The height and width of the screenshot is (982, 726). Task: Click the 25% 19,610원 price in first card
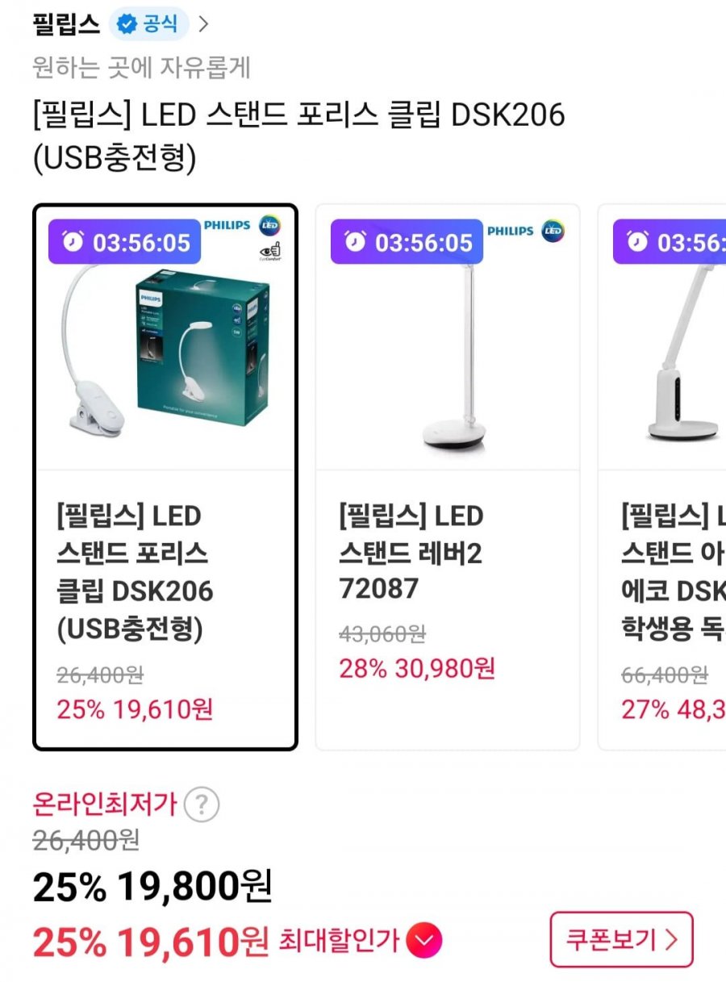tap(135, 709)
